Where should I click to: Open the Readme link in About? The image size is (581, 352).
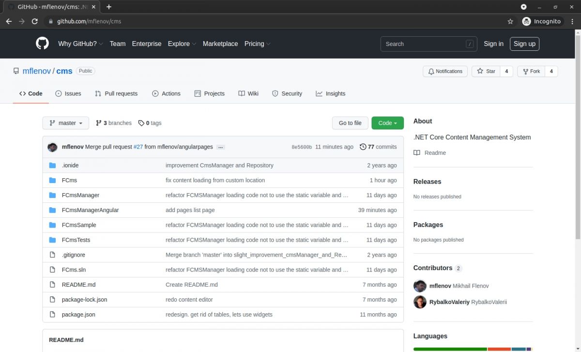pos(430,153)
